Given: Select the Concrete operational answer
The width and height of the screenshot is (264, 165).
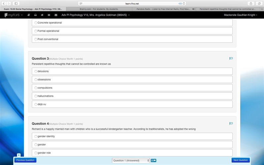Looking at the screenshot, I should click(x=132, y=23).
